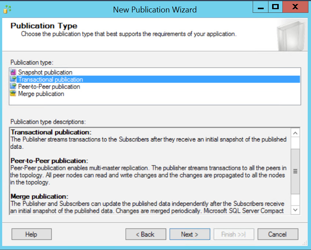Viewport: 311px width, 250px height.
Task: Close the wizard window
Action: pyautogui.click(x=295, y=7)
